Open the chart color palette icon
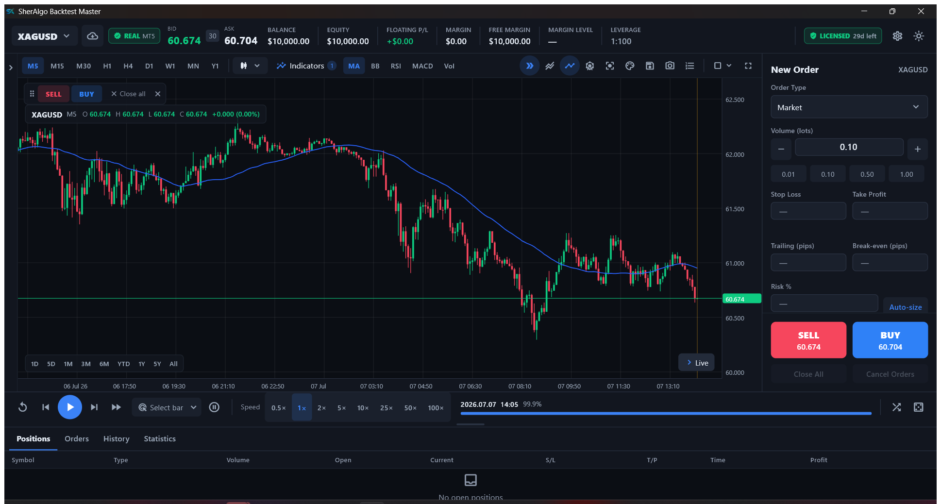The height and width of the screenshot is (504, 941). 630,66
